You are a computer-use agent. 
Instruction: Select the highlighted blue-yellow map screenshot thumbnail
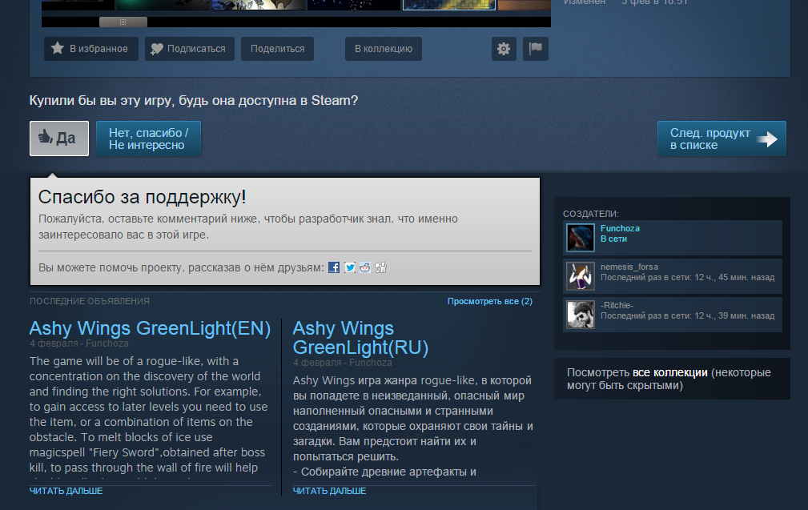[448, 5]
